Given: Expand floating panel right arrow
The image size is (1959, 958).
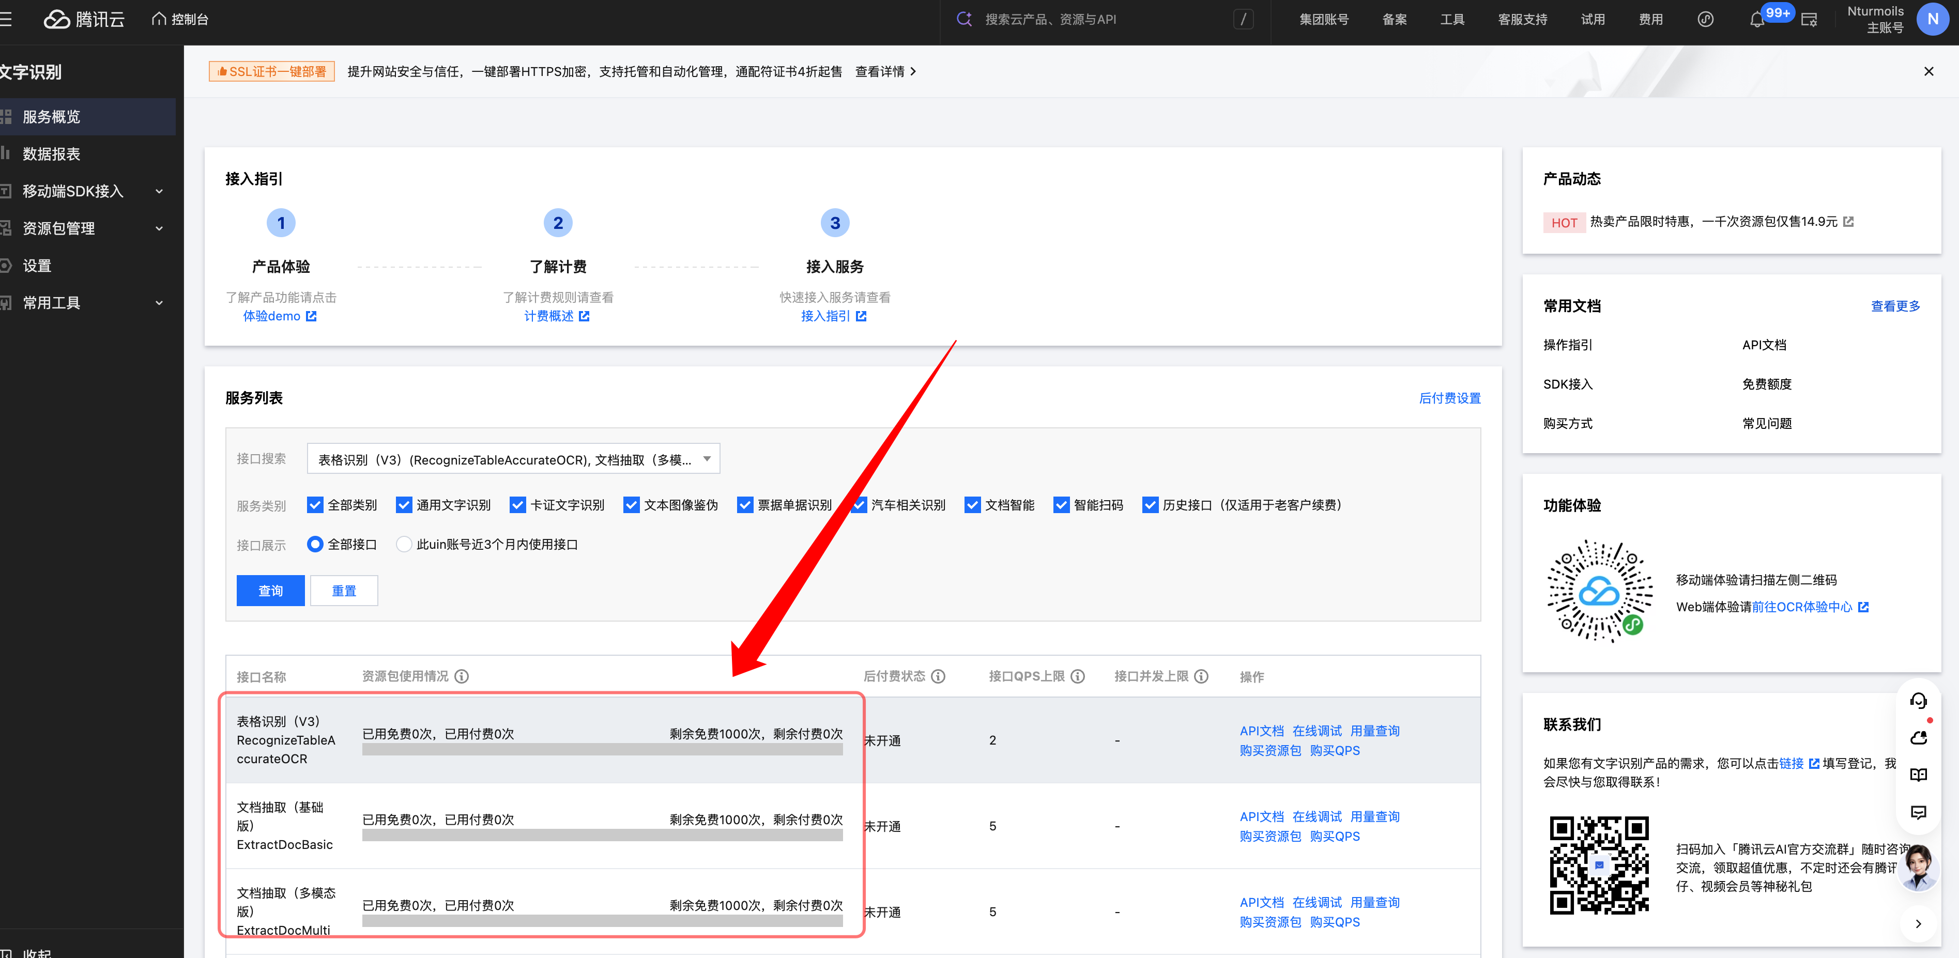Looking at the screenshot, I should pyautogui.click(x=1918, y=924).
